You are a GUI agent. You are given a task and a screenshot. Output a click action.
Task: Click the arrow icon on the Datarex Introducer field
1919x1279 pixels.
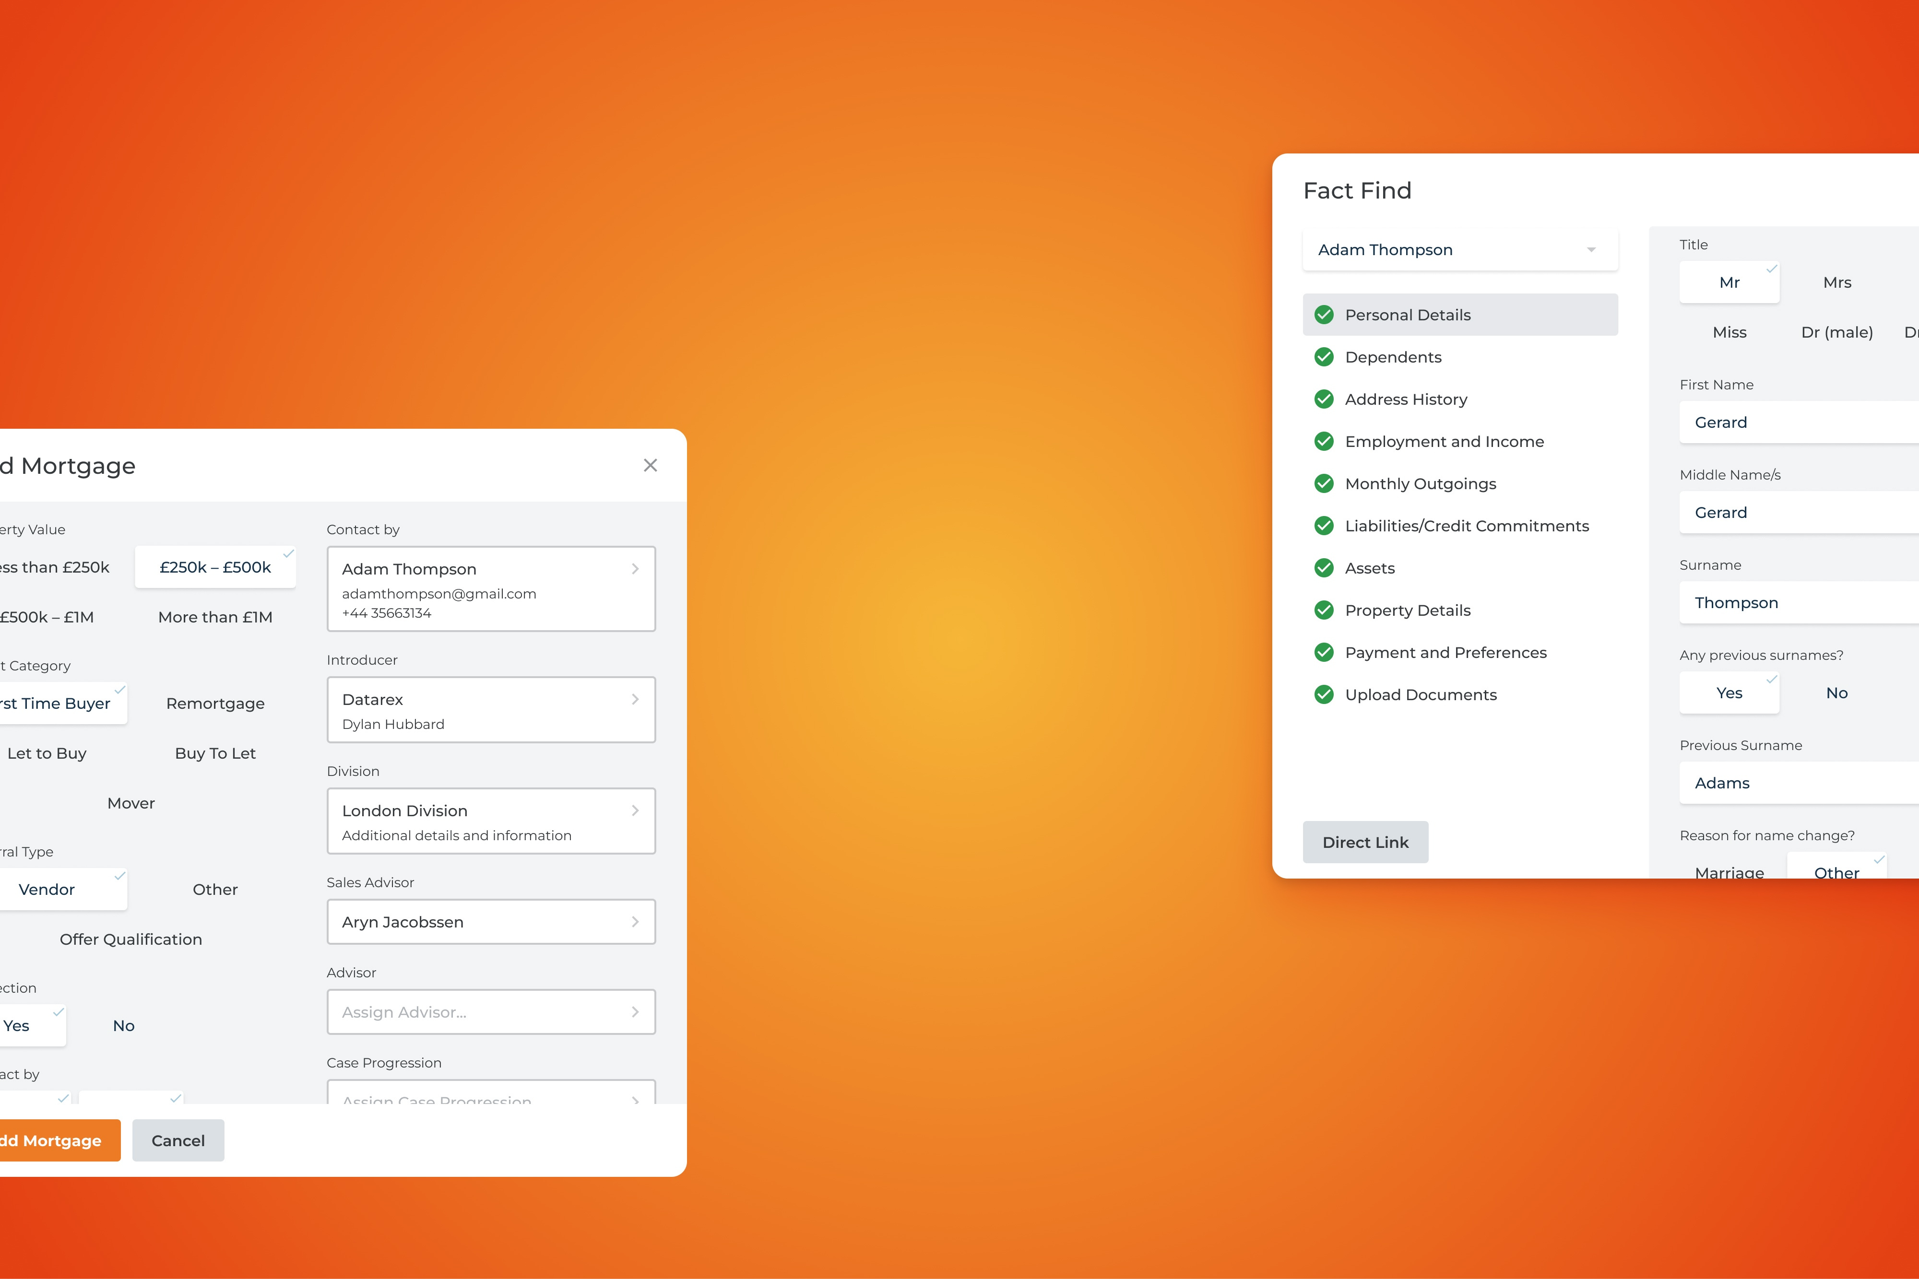(635, 699)
